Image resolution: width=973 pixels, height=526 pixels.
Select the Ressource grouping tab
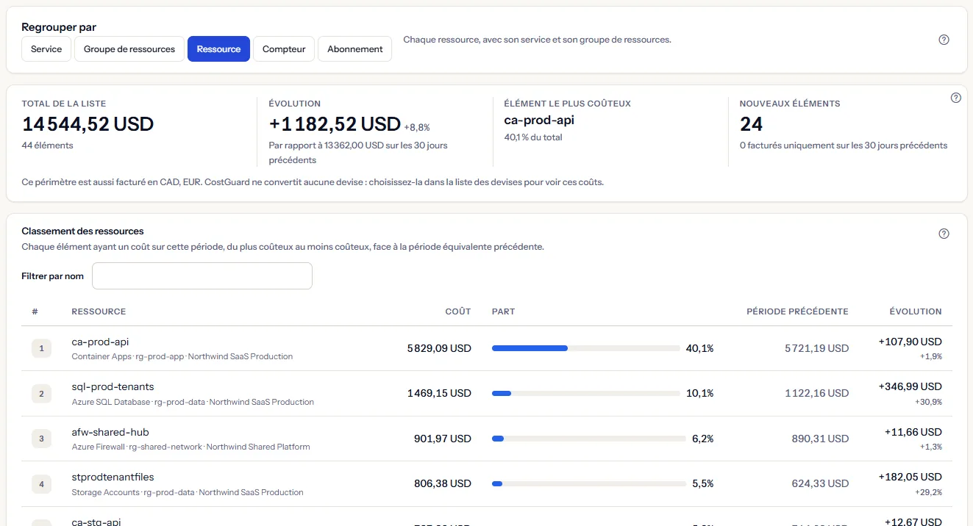point(218,49)
